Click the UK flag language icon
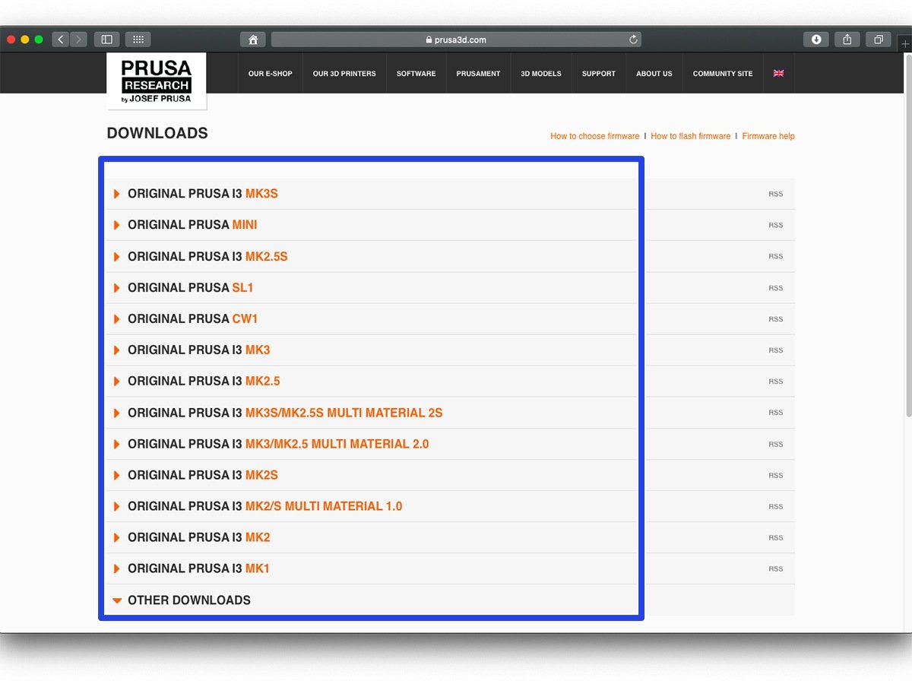 click(x=778, y=74)
